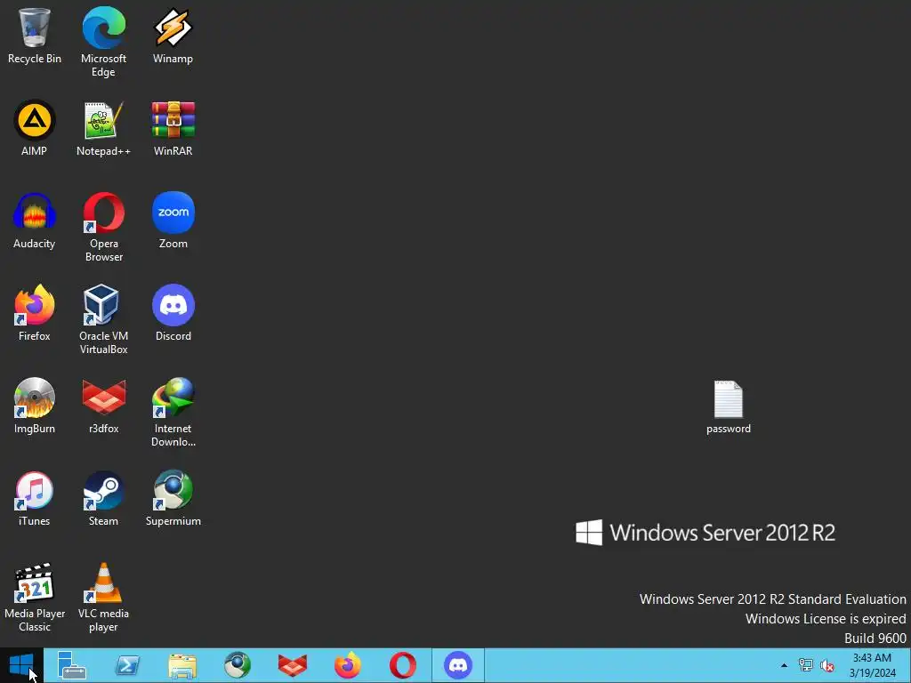This screenshot has height=683, width=911.
Task: Select the Internet Download Manager desktop shortcut
Action: pyautogui.click(x=173, y=412)
